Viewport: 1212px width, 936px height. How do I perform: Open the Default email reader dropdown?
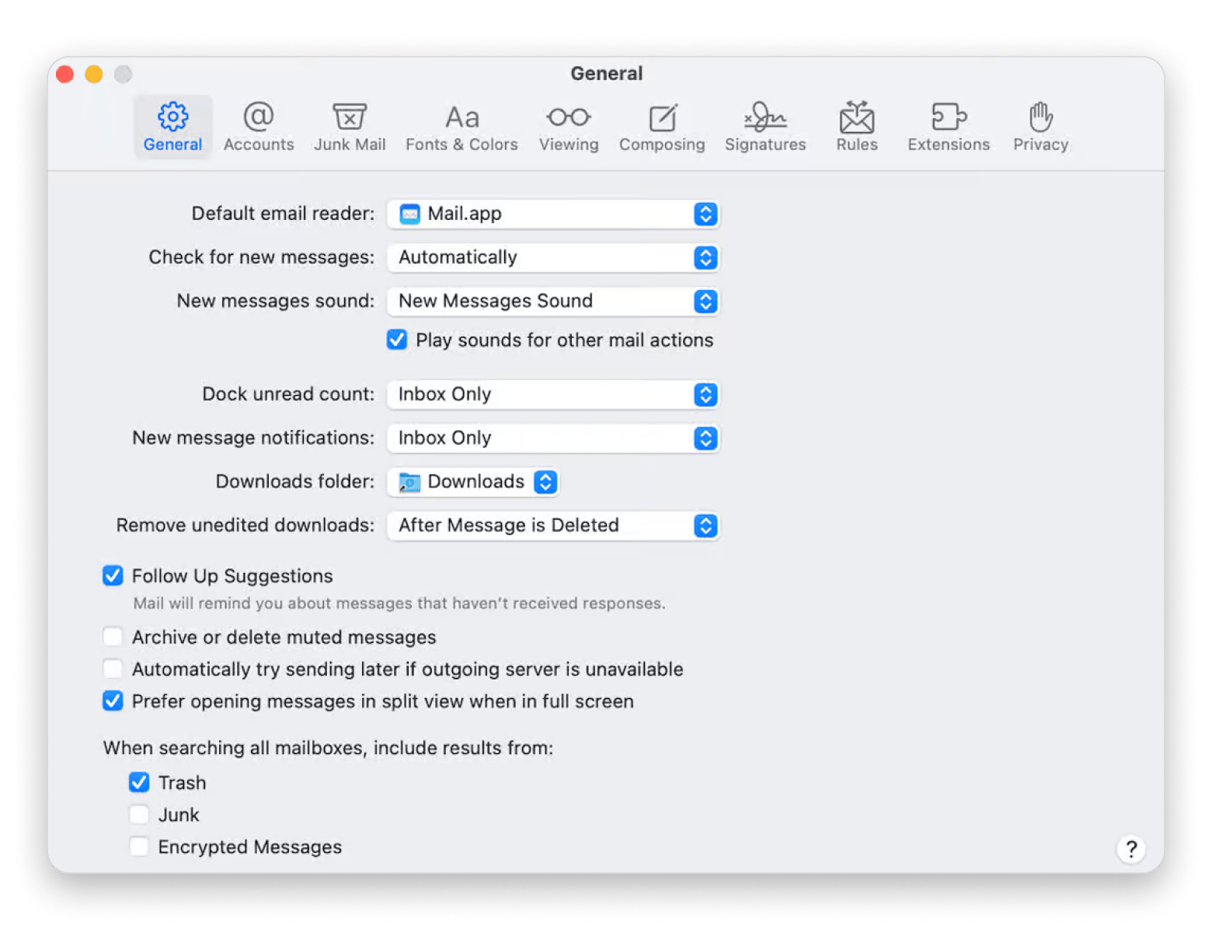[x=552, y=214]
